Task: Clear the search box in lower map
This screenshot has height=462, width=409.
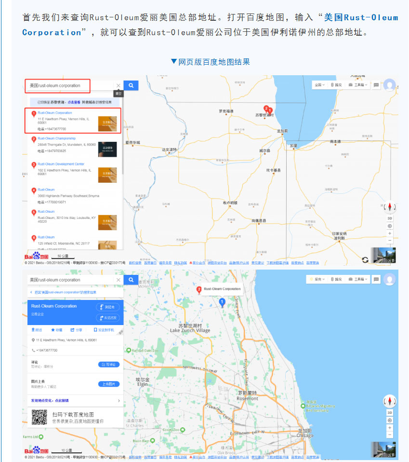Action: pos(119,280)
